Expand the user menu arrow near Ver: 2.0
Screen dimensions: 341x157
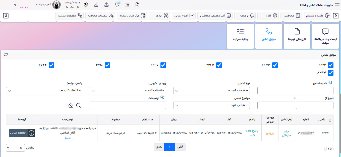point(15,5)
